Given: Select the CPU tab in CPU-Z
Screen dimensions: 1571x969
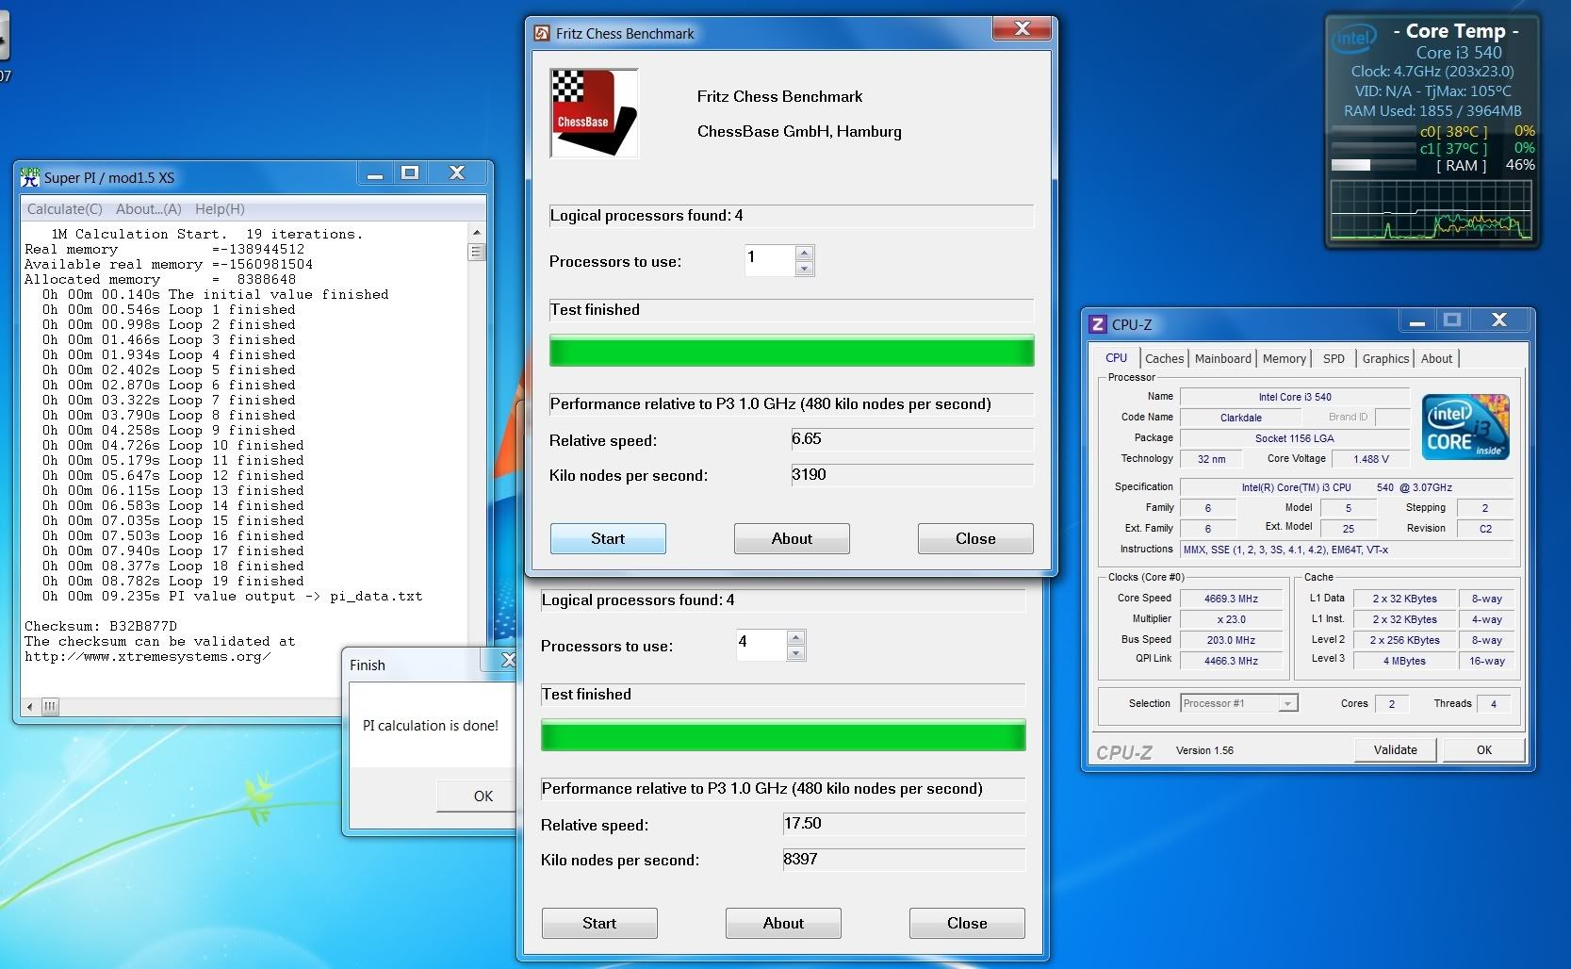Looking at the screenshot, I should click(1116, 357).
